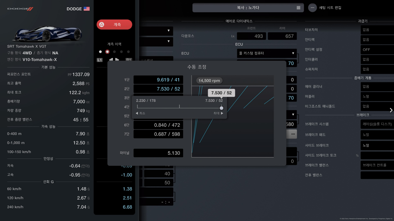Select the 파이널 gear field 5.130
This screenshot has height=221, width=394.
click(158, 153)
